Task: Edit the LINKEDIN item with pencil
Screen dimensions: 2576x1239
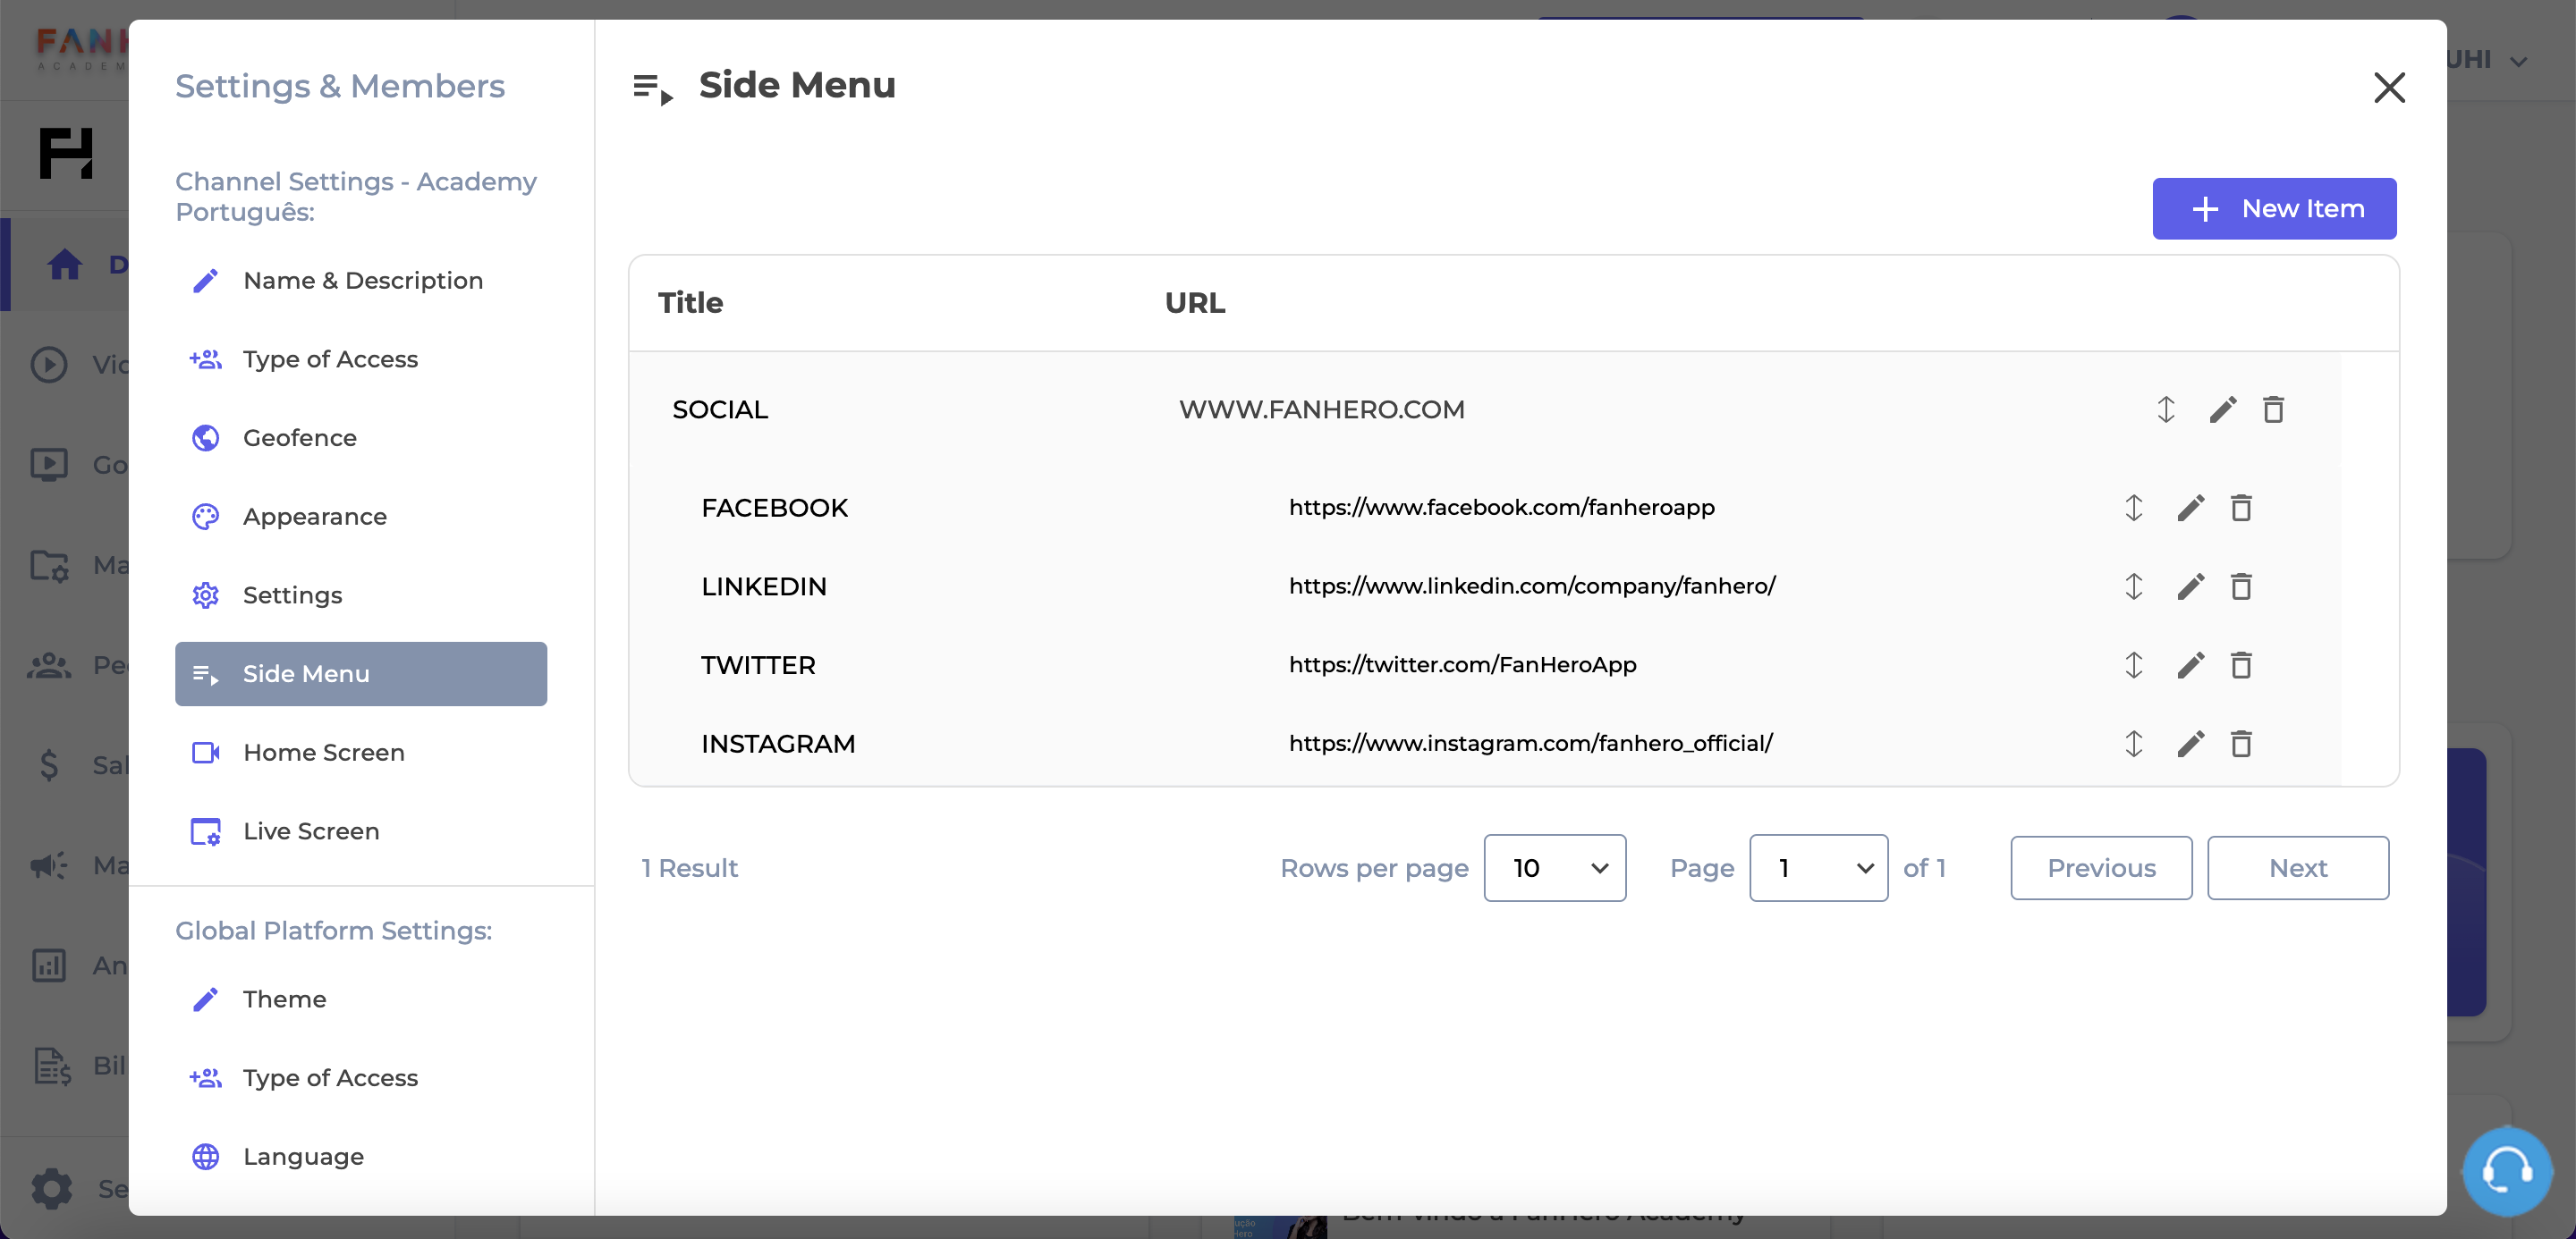Action: (2190, 586)
